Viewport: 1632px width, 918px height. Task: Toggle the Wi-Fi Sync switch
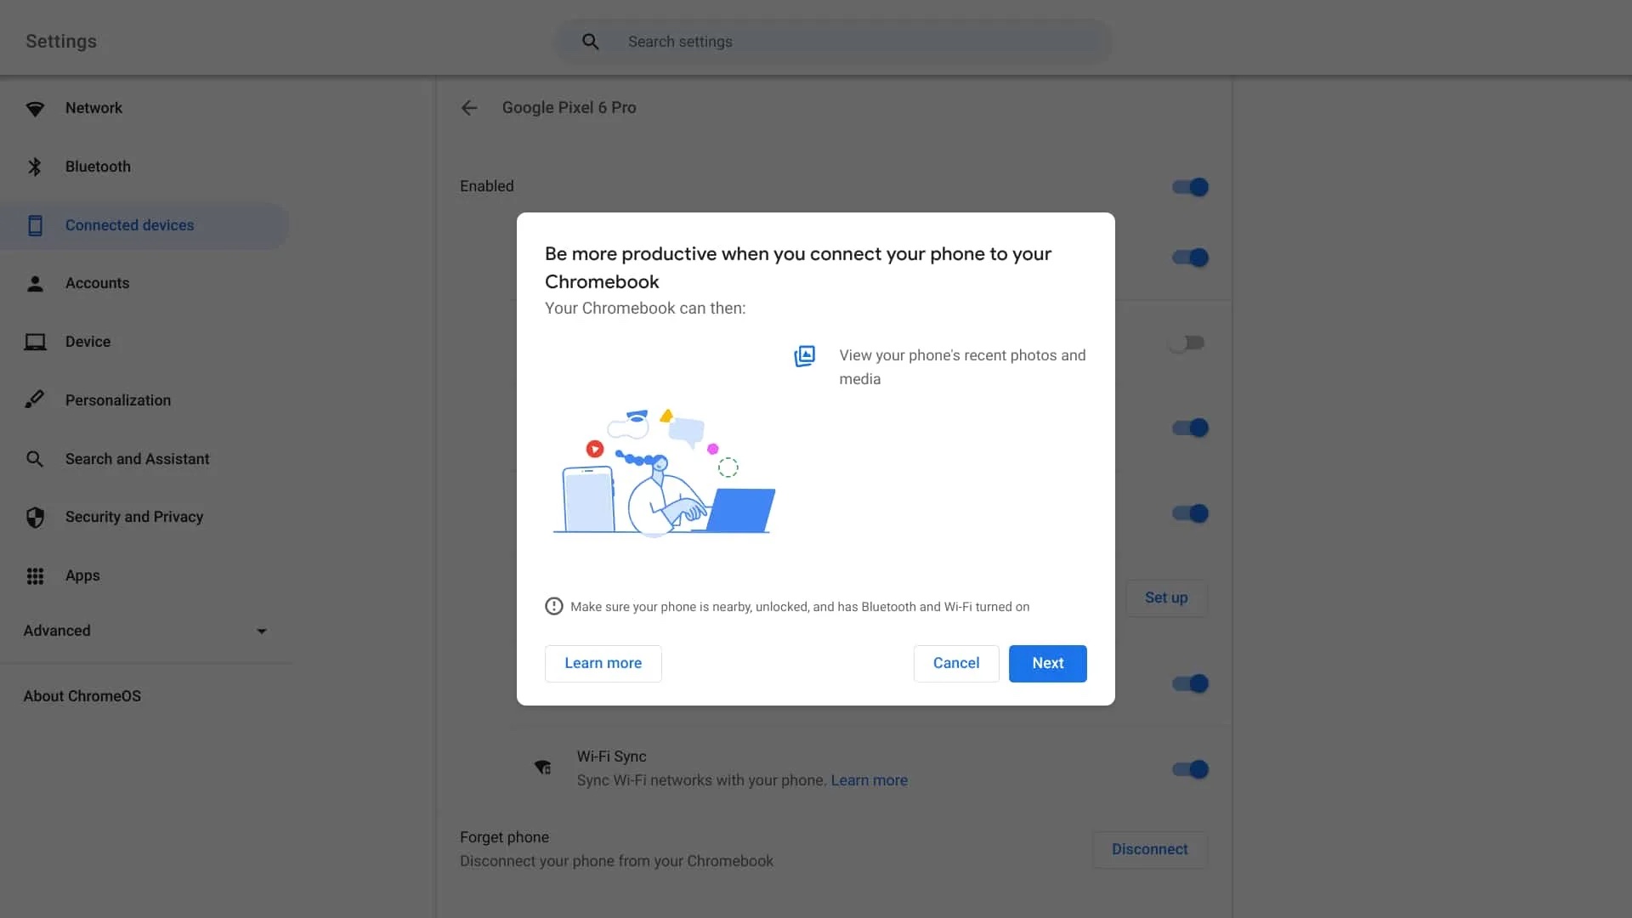(x=1190, y=769)
